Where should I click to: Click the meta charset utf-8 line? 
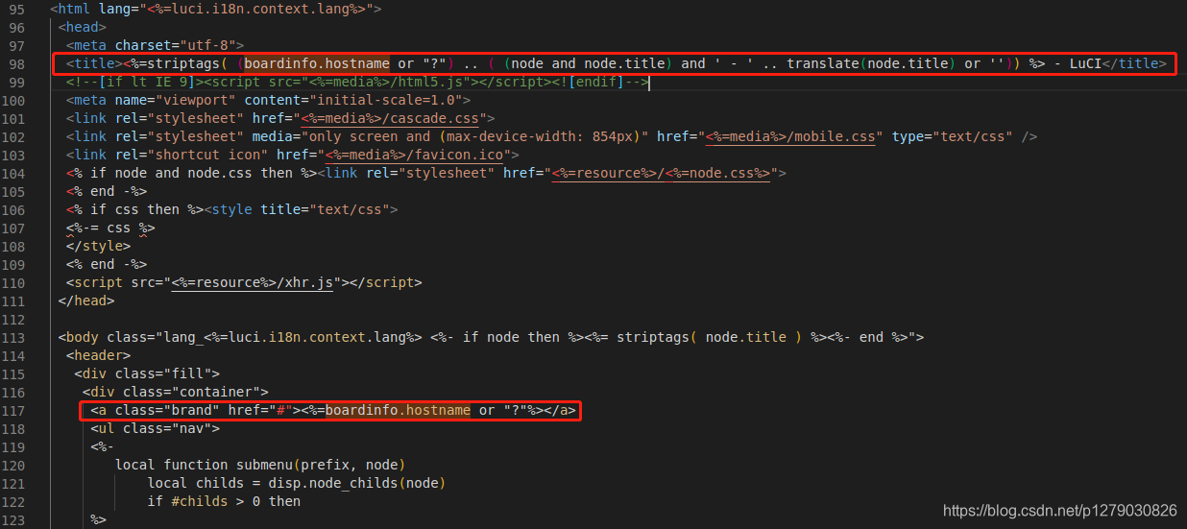click(x=155, y=46)
